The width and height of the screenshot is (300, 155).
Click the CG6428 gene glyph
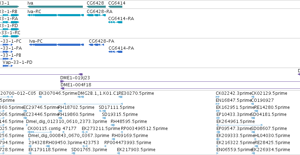[x=96, y=7]
